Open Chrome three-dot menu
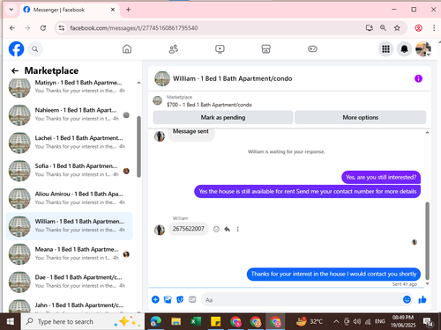 click(434, 28)
